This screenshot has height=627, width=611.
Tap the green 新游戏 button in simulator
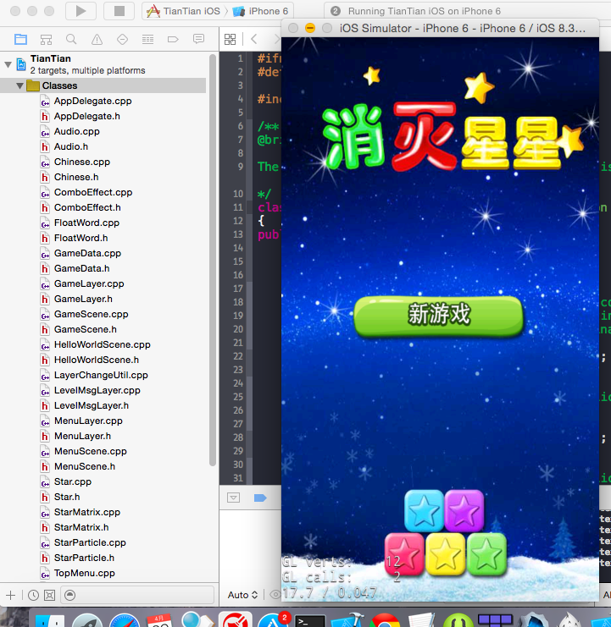[x=438, y=316]
